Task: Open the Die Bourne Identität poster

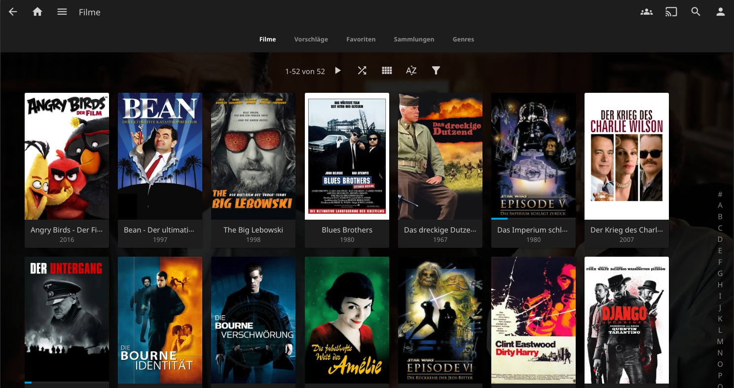Action: coord(160,320)
